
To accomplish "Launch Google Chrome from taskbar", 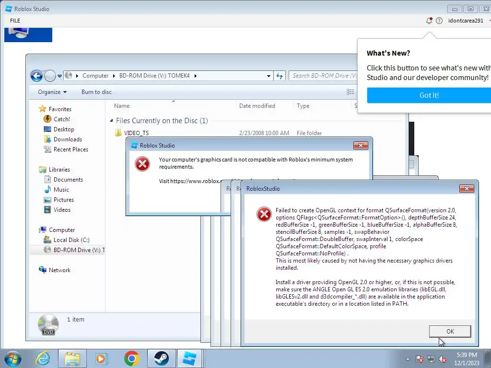I will (131, 358).
